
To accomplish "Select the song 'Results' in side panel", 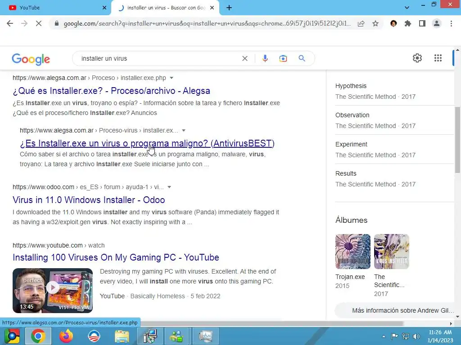I will 346,173.
